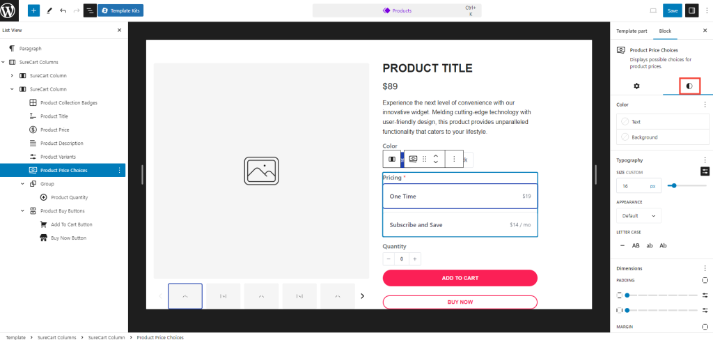Click the Product Price Choices toolbar icon
713x340 pixels.
(x=413, y=159)
